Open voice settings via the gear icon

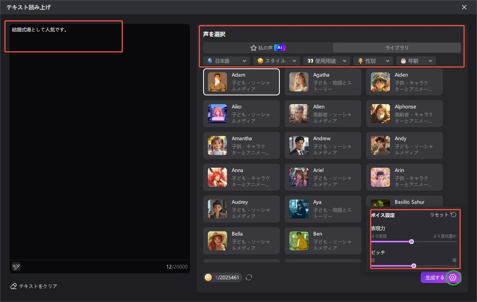454,277
